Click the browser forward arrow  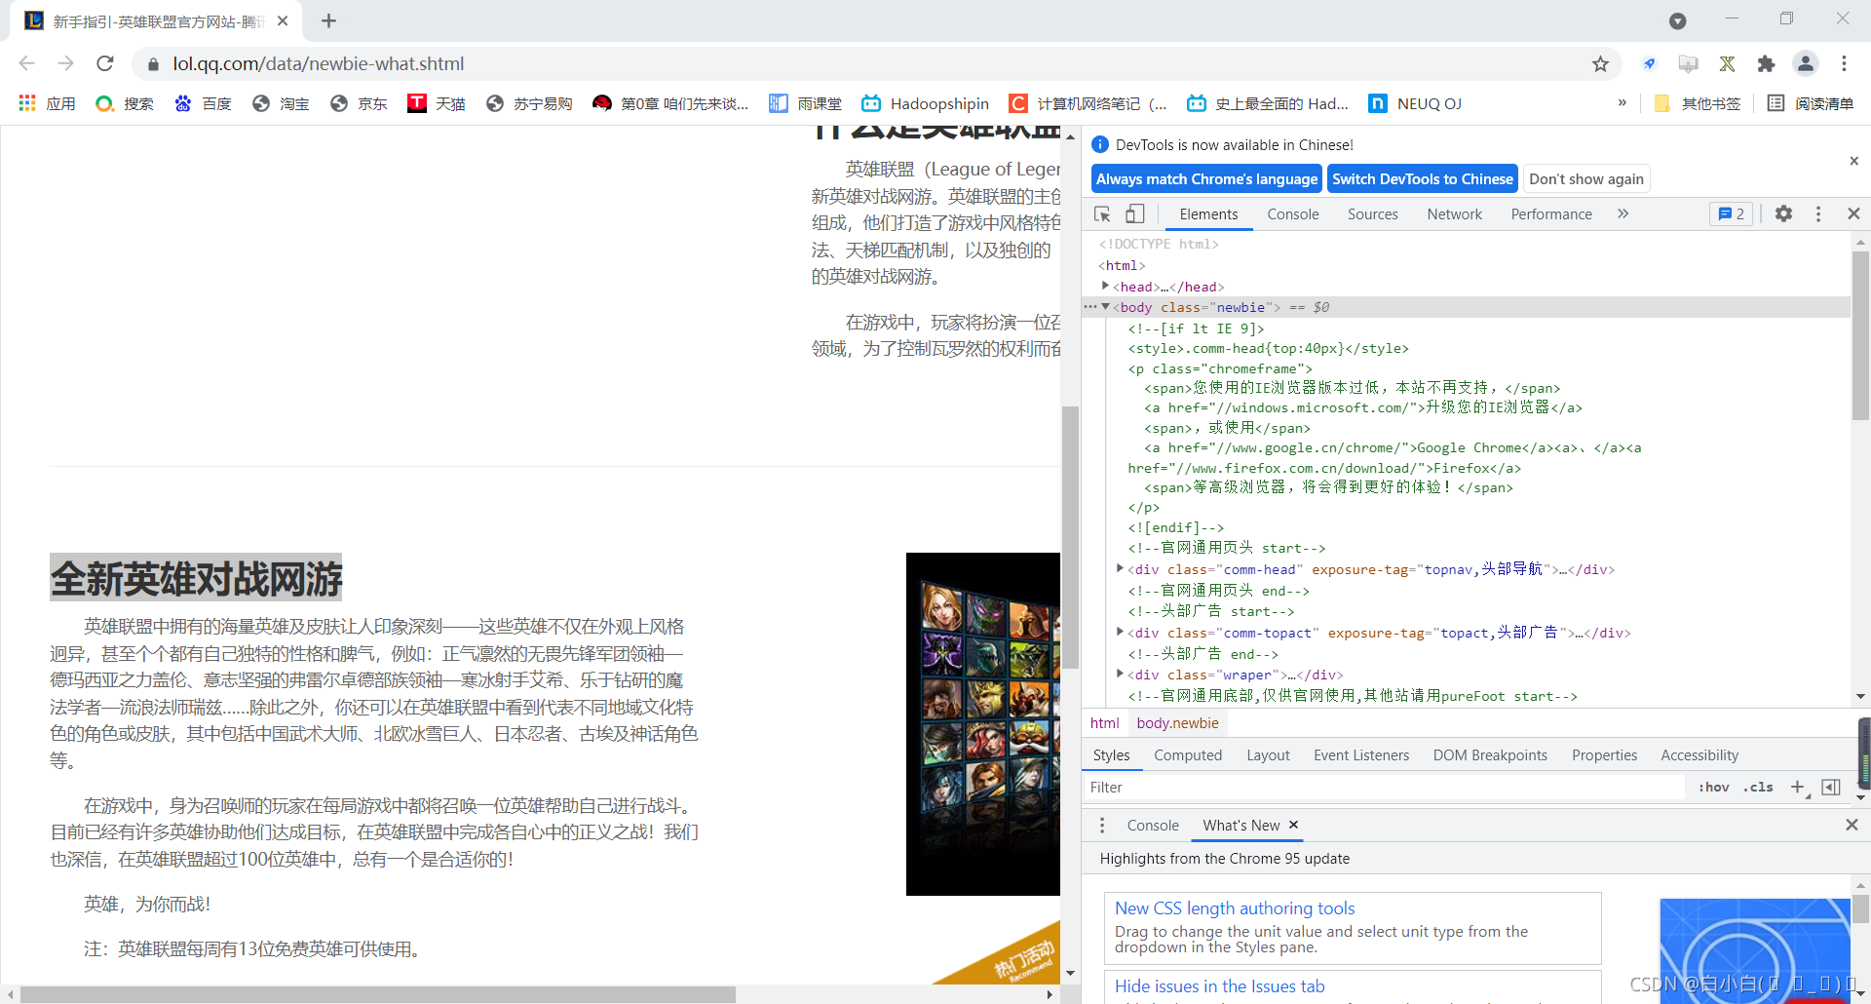(x=65, y=63)
